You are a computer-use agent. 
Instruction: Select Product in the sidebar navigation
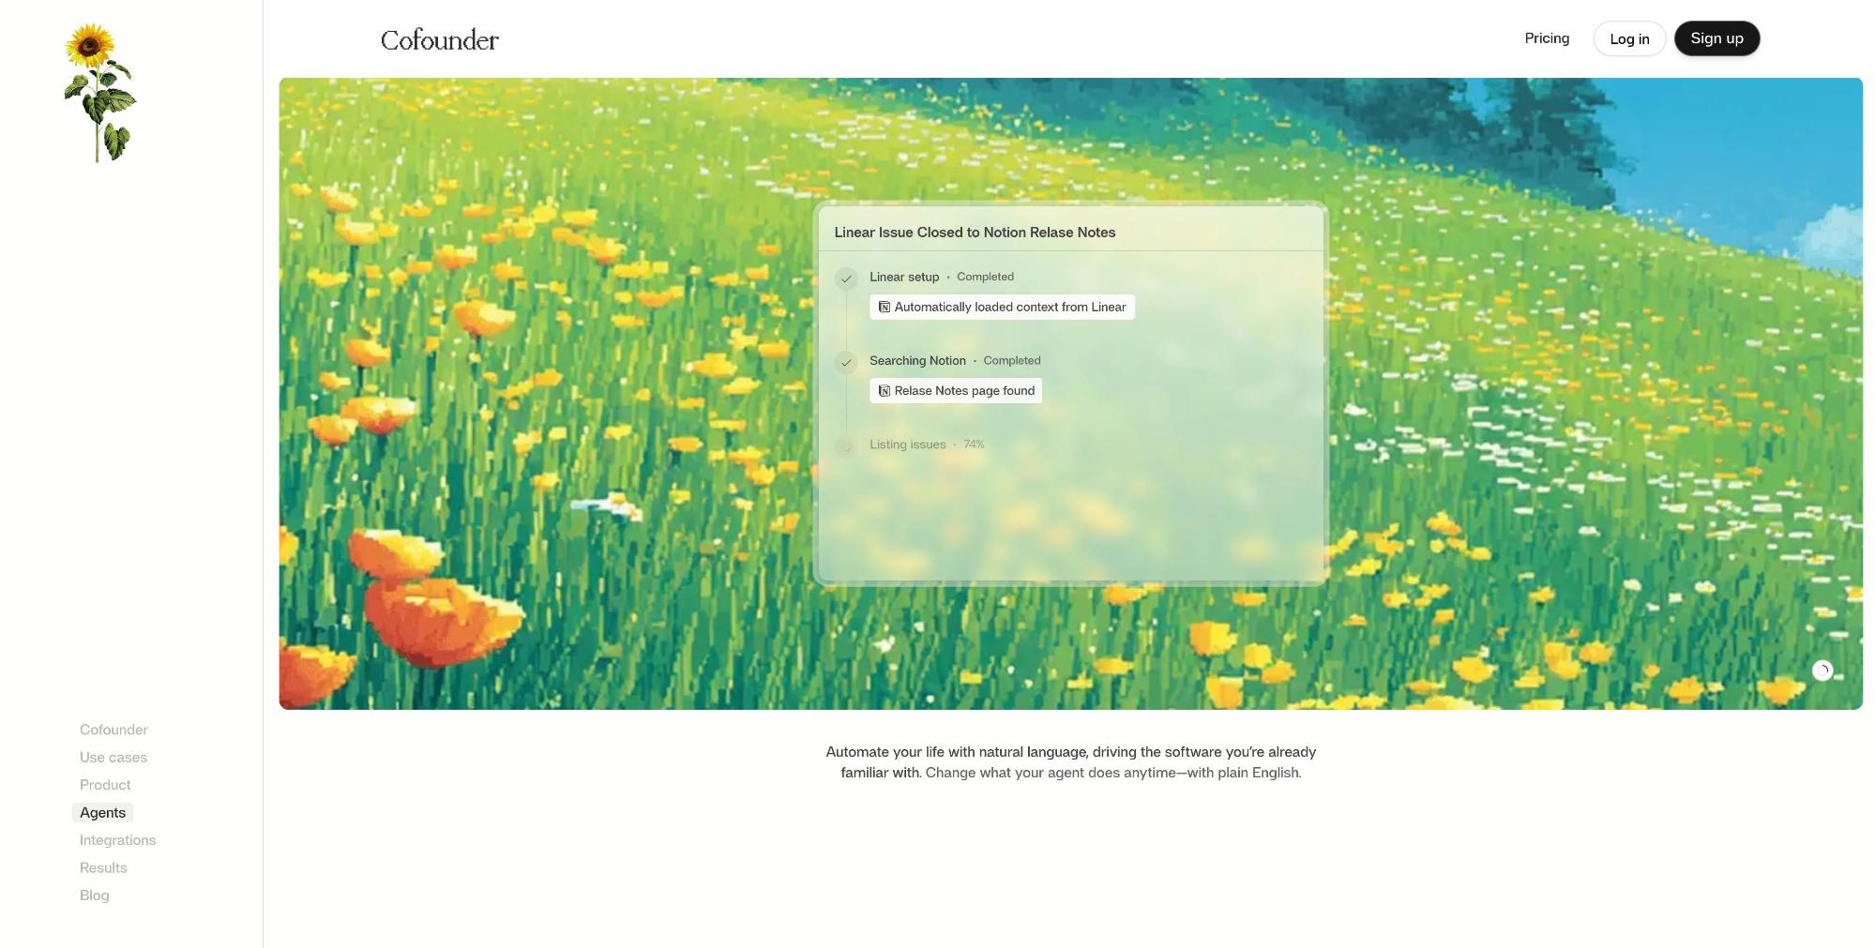click(105, 785)
